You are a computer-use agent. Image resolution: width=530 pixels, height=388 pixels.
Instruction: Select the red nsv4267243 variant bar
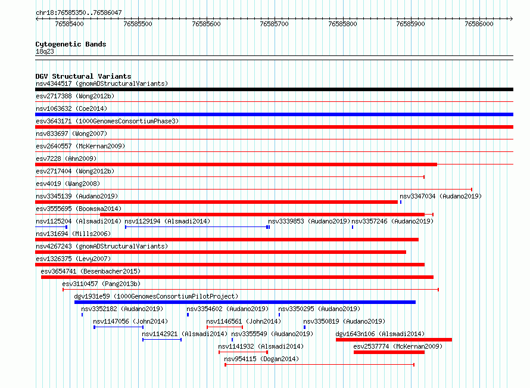point(221,252)
